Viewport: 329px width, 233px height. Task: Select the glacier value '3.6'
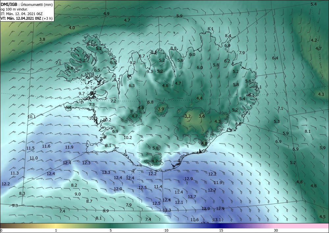(x=202, y=116)
